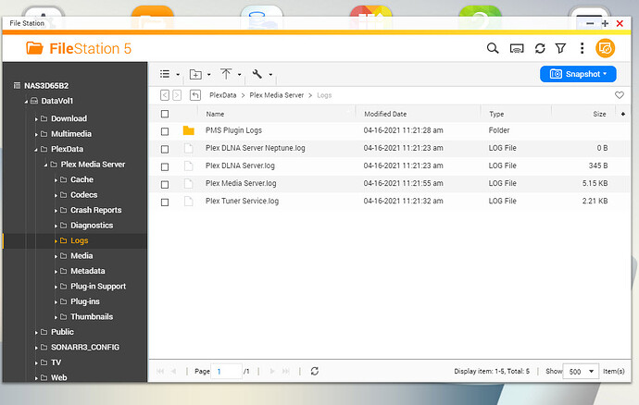
Task: Toggle the select-all header checkbox
Action: (165, 114)
